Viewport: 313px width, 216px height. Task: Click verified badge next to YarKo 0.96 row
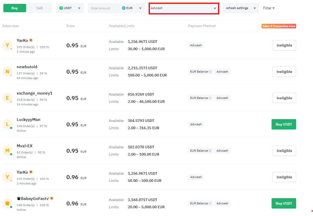[x=31, y=172]
